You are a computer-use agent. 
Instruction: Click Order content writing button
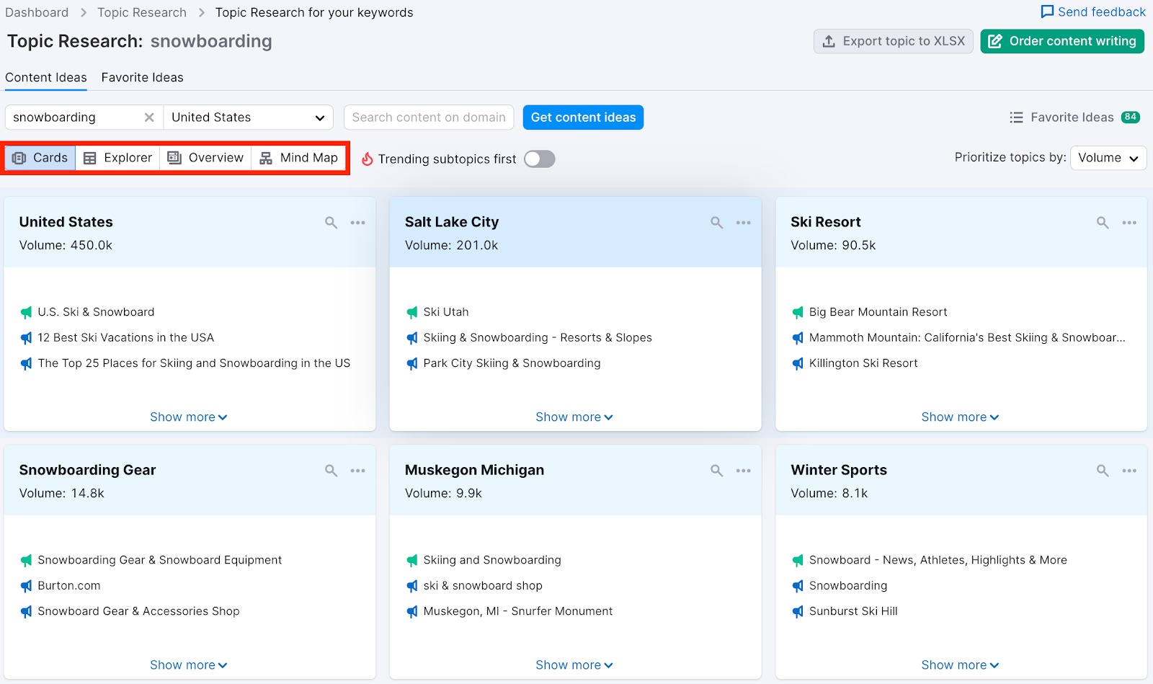click(x=1062, y=41)
